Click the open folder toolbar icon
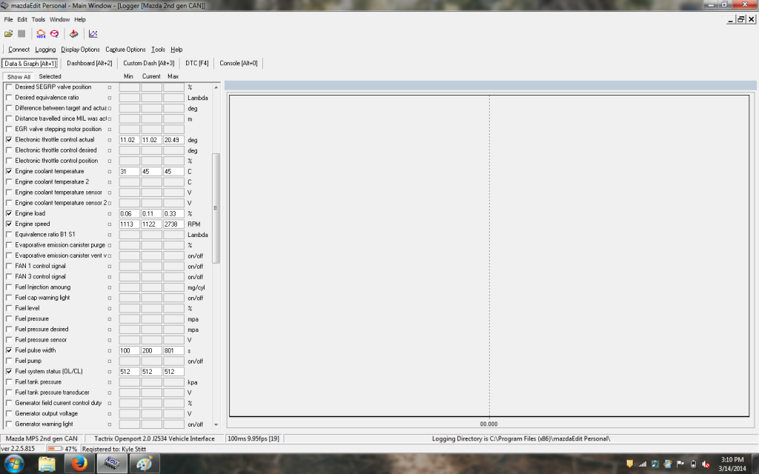 tap(9, 34)
